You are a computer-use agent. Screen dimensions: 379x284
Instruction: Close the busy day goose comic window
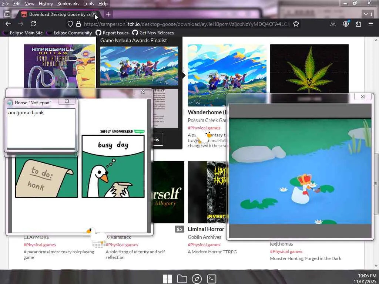tap(142, 92)
